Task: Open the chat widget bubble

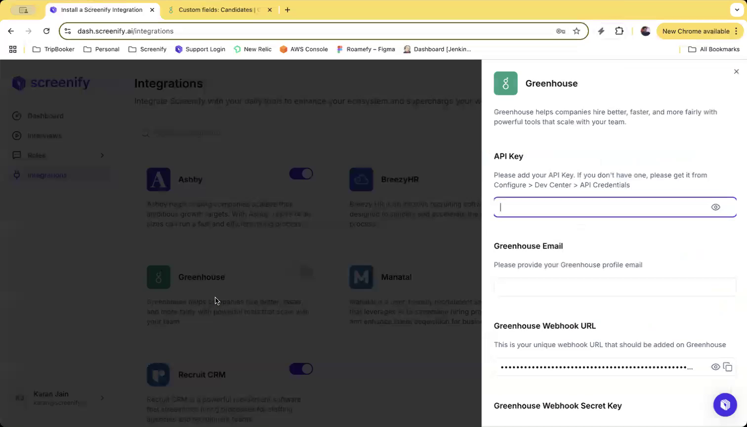Action: coord(725,405)
